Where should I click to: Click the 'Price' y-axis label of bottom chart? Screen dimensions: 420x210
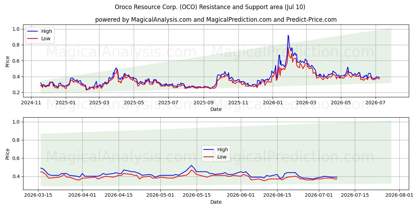tap(8, 154)
